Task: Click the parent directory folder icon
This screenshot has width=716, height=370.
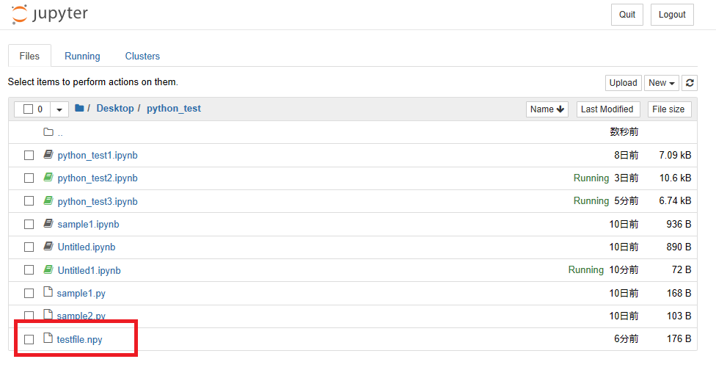Action: coord(48,132)
